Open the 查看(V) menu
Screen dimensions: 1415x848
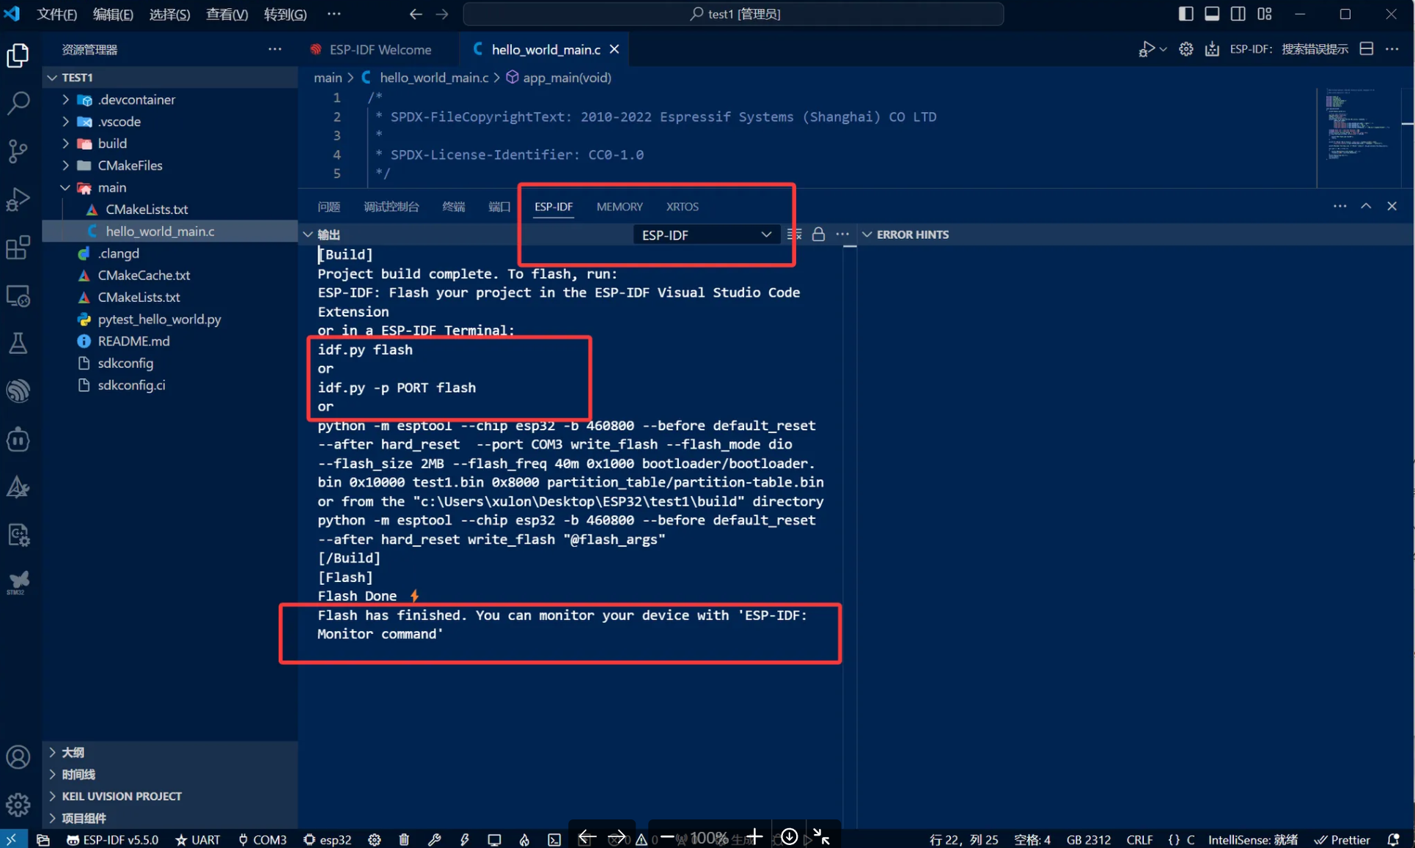click(x=227, y=14)
